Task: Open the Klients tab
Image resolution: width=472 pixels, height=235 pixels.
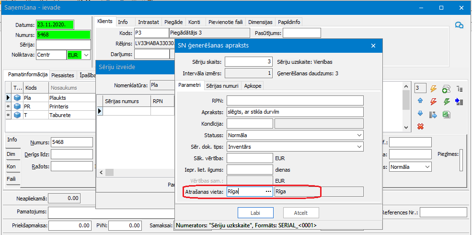Action: pos(105,22)
